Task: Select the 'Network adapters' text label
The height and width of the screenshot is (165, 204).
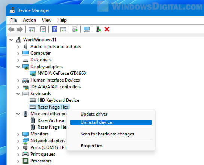Action: point(48,141)
